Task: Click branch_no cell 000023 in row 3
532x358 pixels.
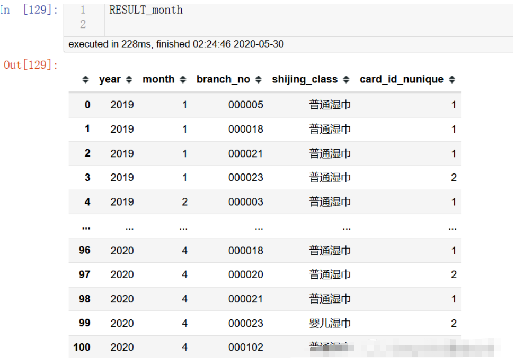Action: (x=246, y=178)
